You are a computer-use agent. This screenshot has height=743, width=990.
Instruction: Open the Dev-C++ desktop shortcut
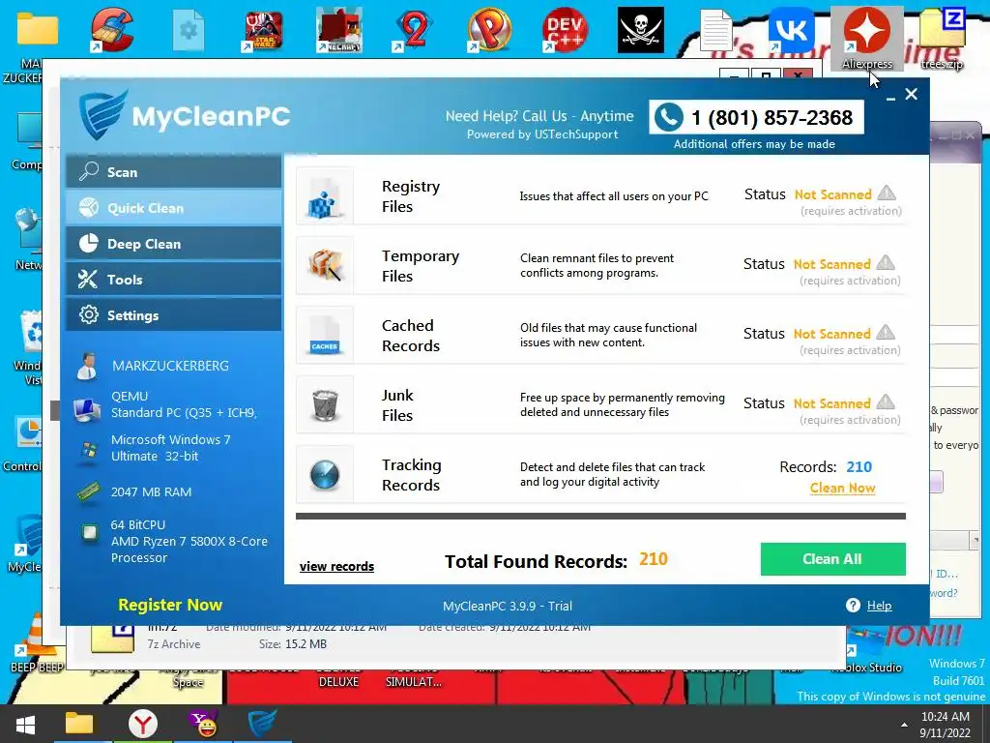(565, 30)
